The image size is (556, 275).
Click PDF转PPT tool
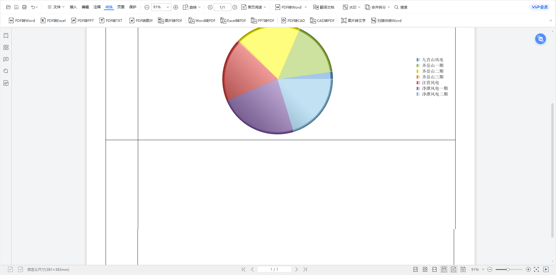[83, 20]
